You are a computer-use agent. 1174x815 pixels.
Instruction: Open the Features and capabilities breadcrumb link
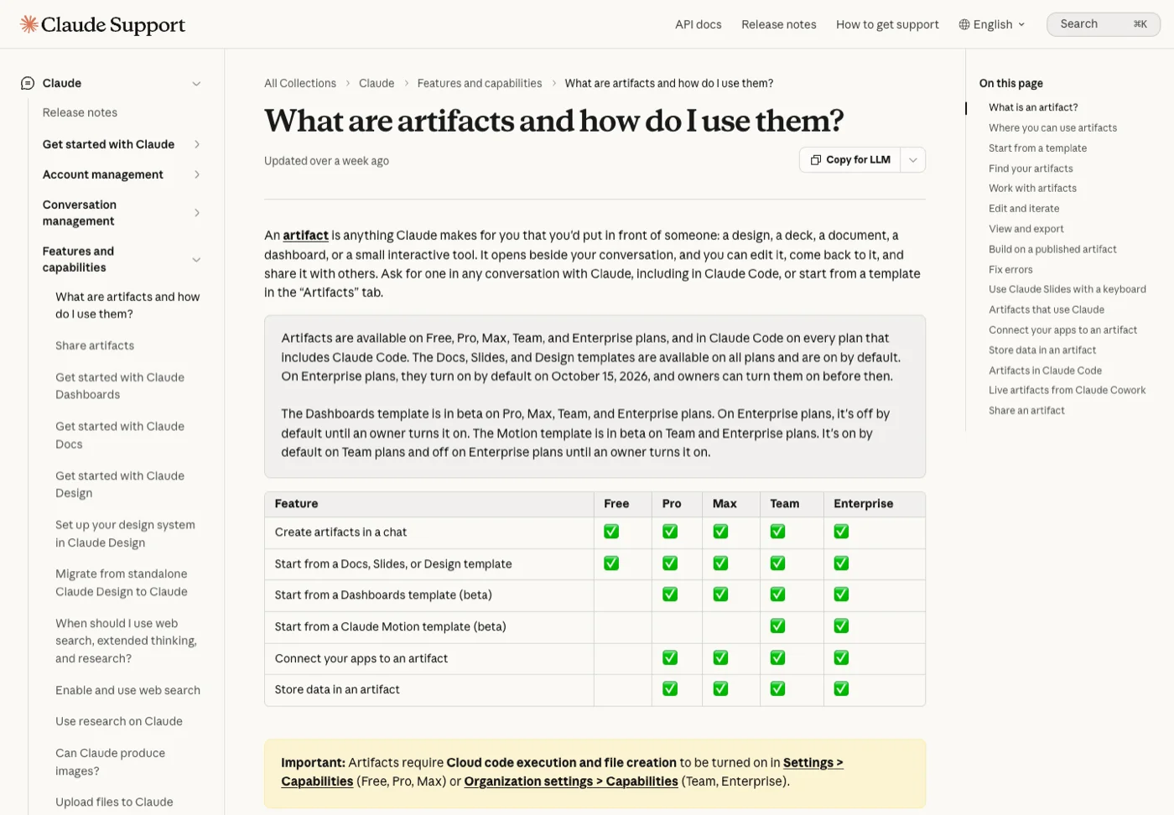[x=480, y=83]
